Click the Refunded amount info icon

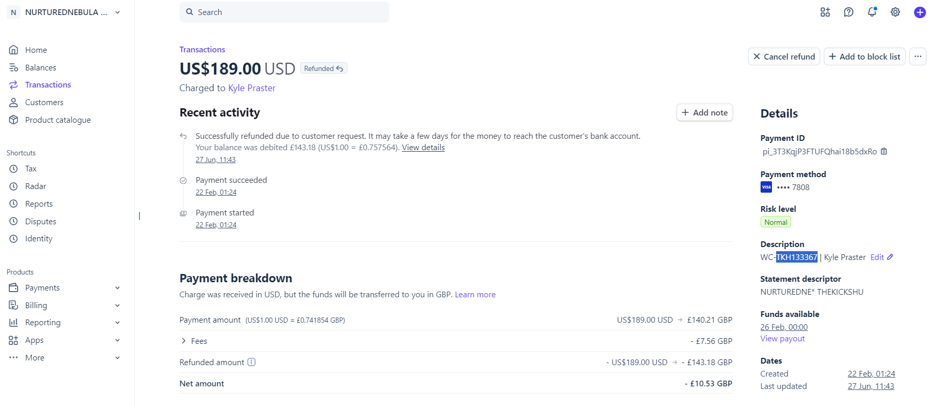click(x=251, y=362)
